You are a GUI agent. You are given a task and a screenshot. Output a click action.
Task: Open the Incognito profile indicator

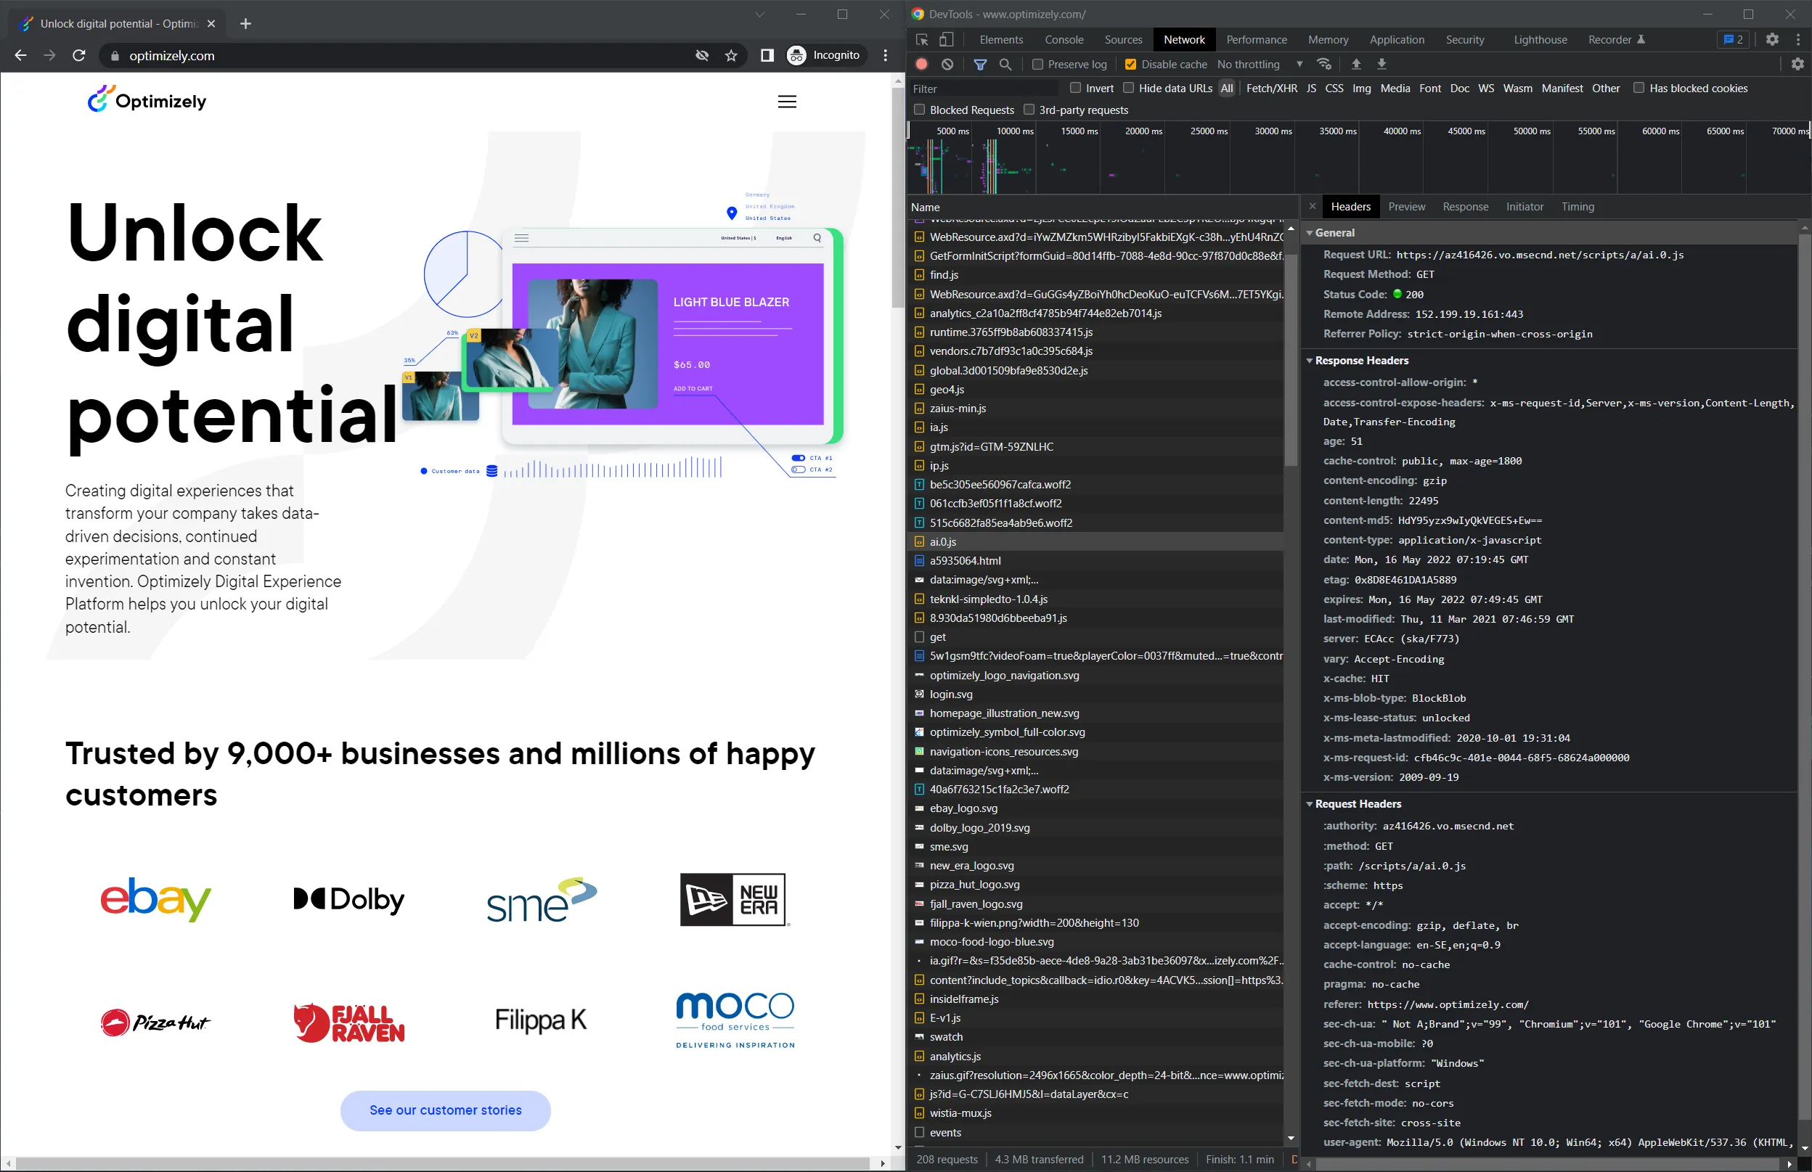click(825, 56)
